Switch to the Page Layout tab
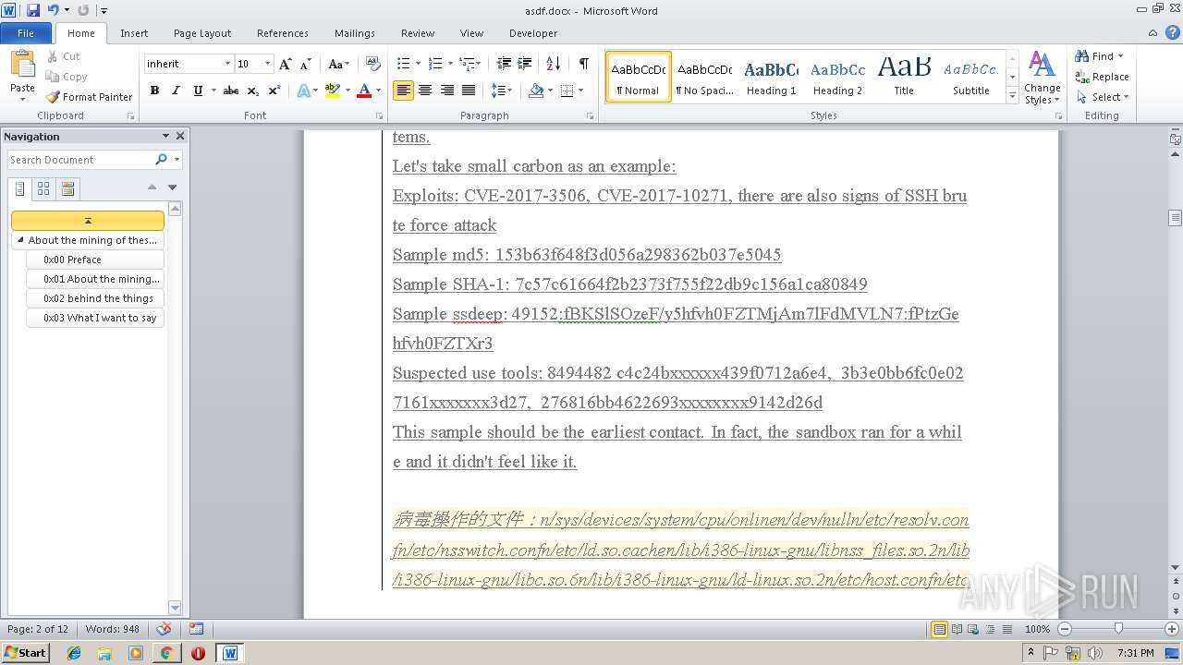The image size is (1183, 665). (x=202, y=33)
